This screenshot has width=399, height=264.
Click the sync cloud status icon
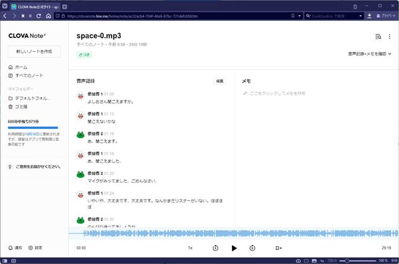[298, 261]
